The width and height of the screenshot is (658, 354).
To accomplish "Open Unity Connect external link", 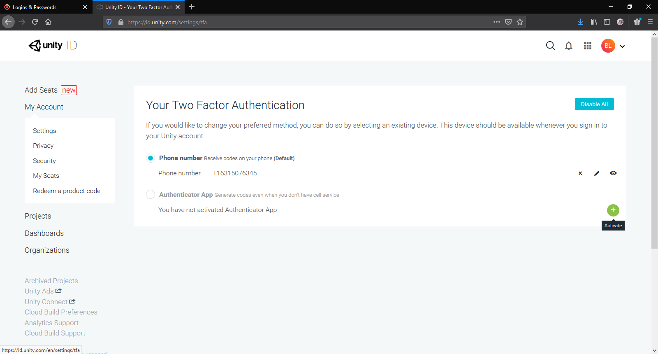I will click(x=50, y=302).
